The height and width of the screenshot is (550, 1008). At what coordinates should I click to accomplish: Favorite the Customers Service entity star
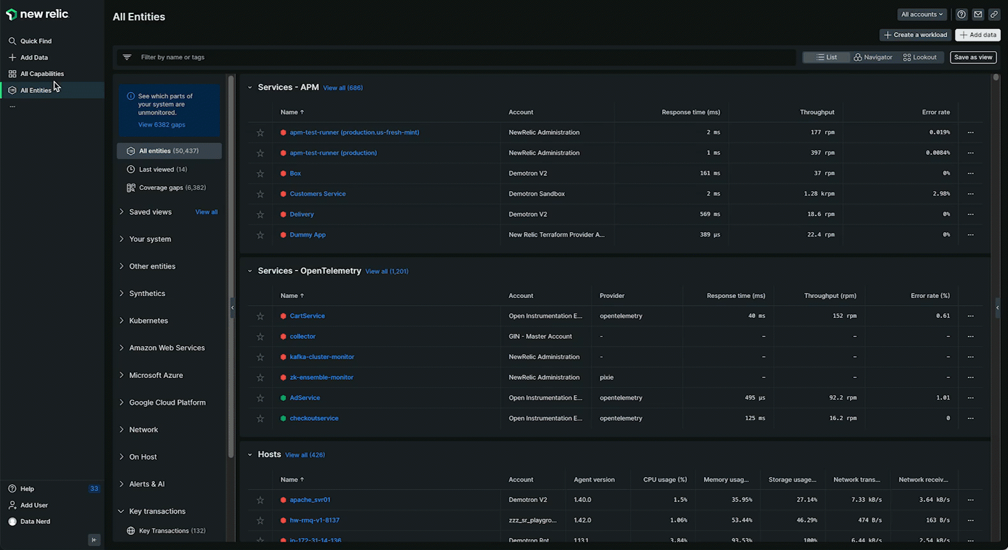point(260,194)
